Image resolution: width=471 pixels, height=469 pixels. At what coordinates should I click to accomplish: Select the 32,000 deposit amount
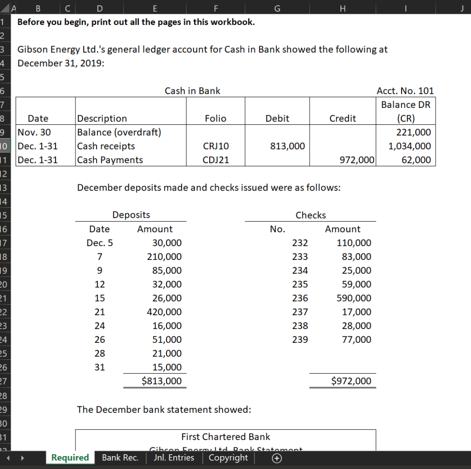155,284
